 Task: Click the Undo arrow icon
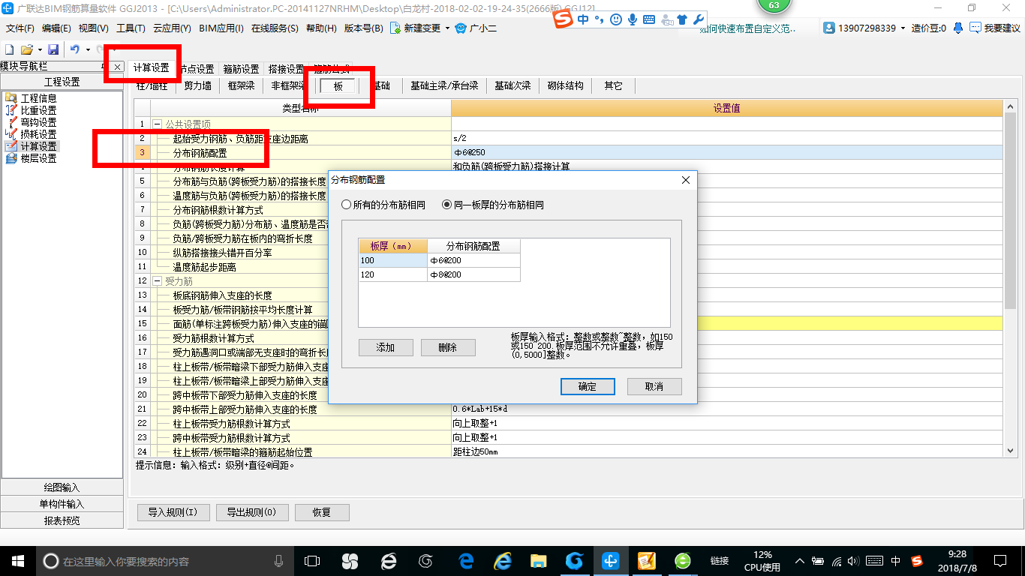click(x=75, y=49)
